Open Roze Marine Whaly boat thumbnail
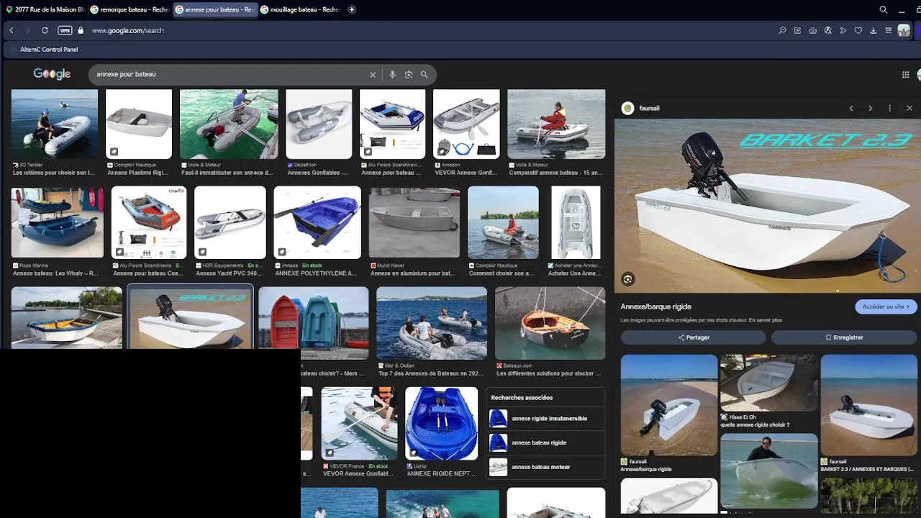 tap(58, 222)
